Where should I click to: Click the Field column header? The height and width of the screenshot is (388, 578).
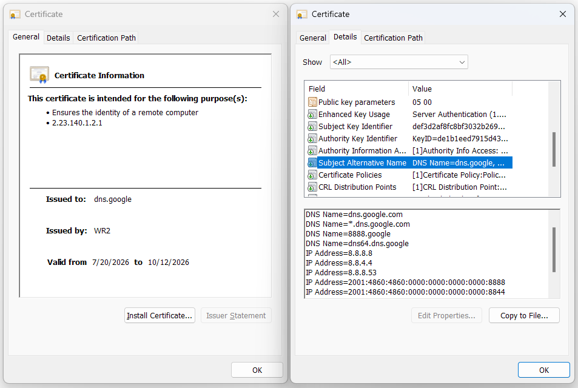pyautogui.click(x=357, y=89)
